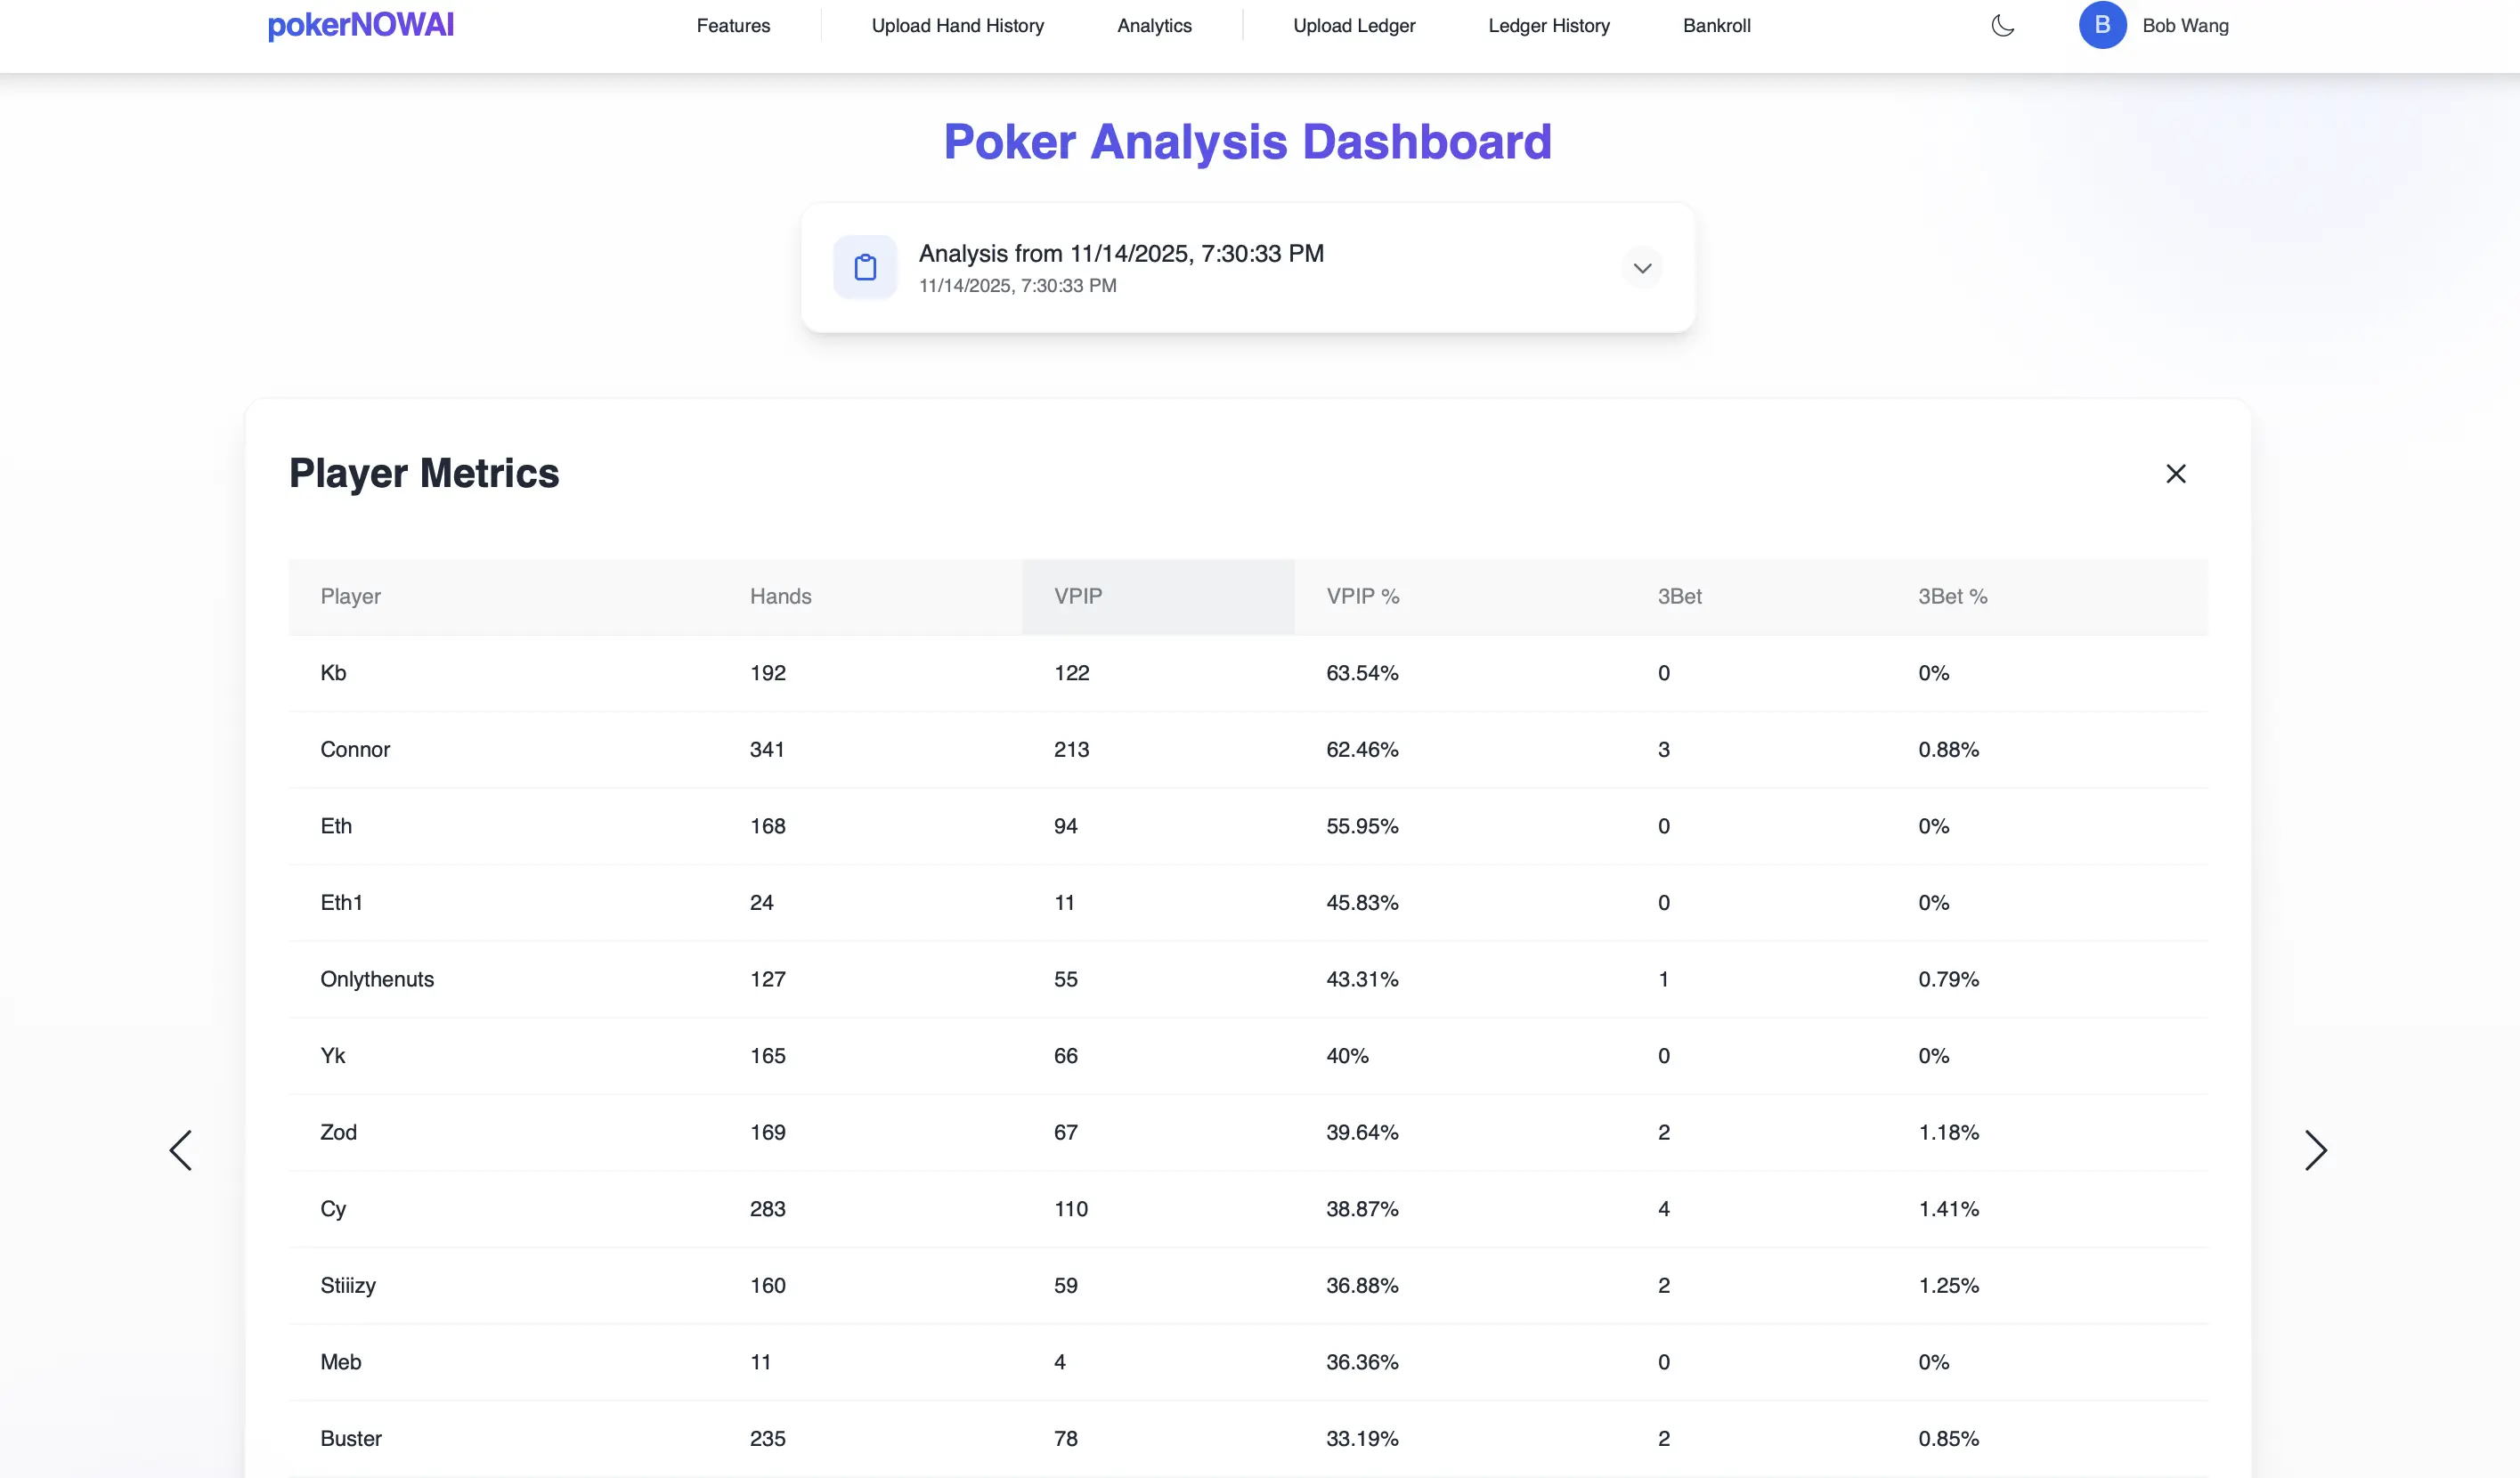Select Upload Hand History from the navigation
Viewport: 2520px width, 1478px height.
click(x=957, y=25)
